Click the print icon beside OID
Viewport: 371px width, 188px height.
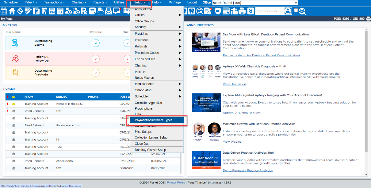click(x=368, y=19)
